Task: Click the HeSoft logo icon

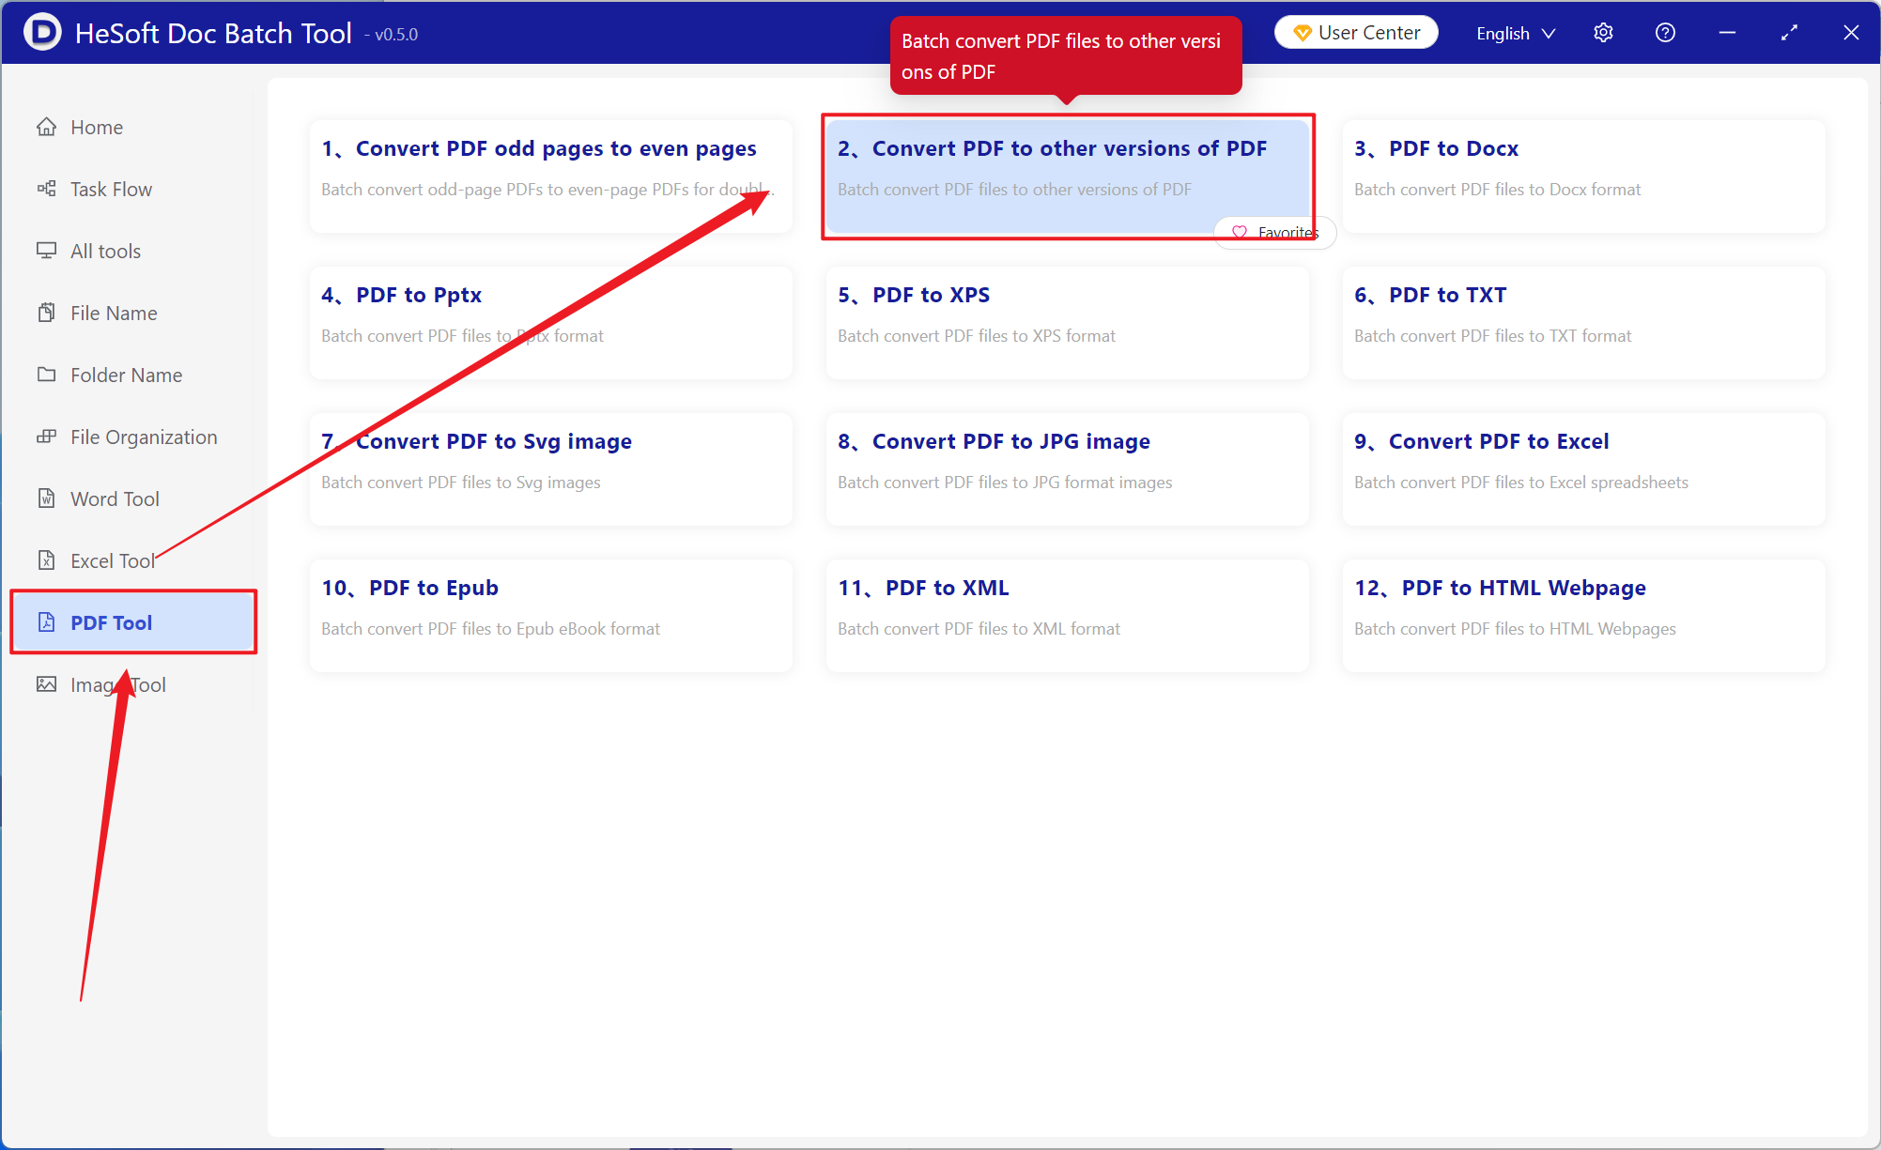Action: 42,32
